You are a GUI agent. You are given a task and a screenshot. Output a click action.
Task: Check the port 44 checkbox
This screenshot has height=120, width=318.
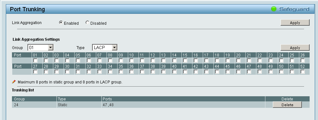click(x=217, y=72)
